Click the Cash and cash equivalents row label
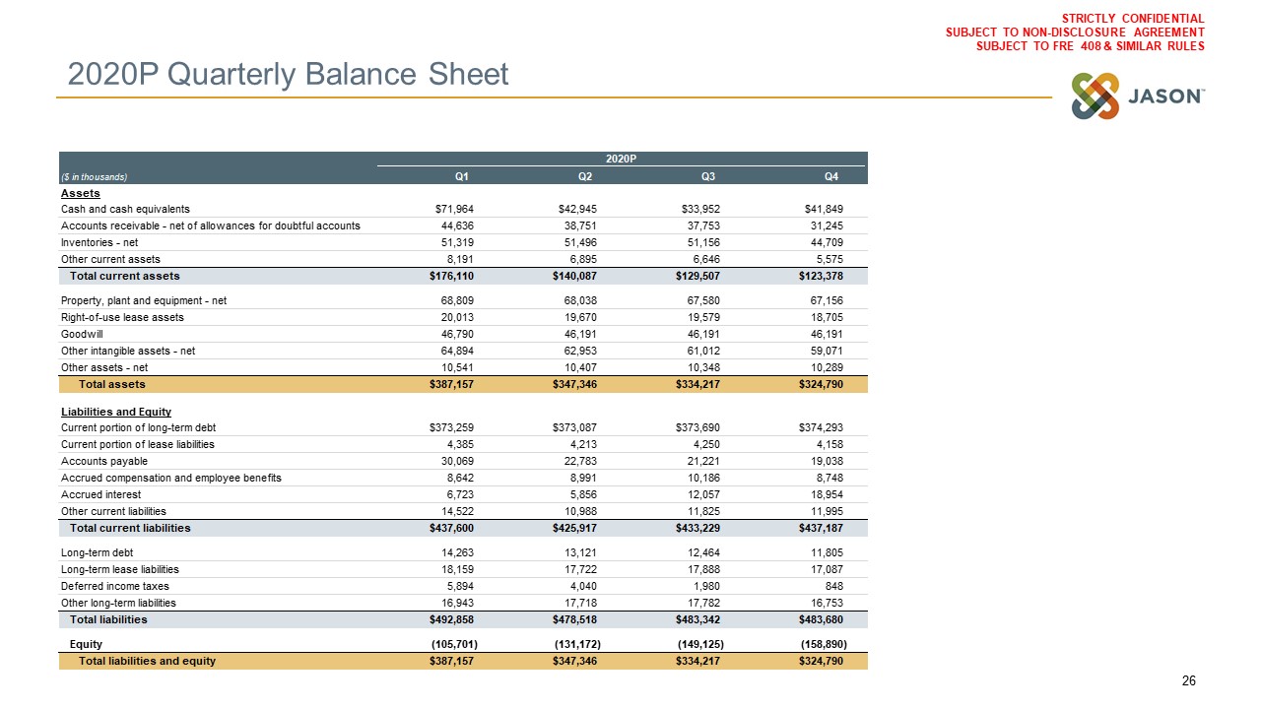 (x=125, y=210)
